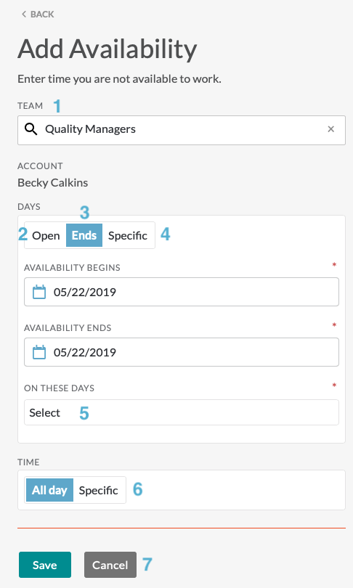Click the Becky Calkins account name
Viewport: 353px width, 588px height.
point(52,183)
